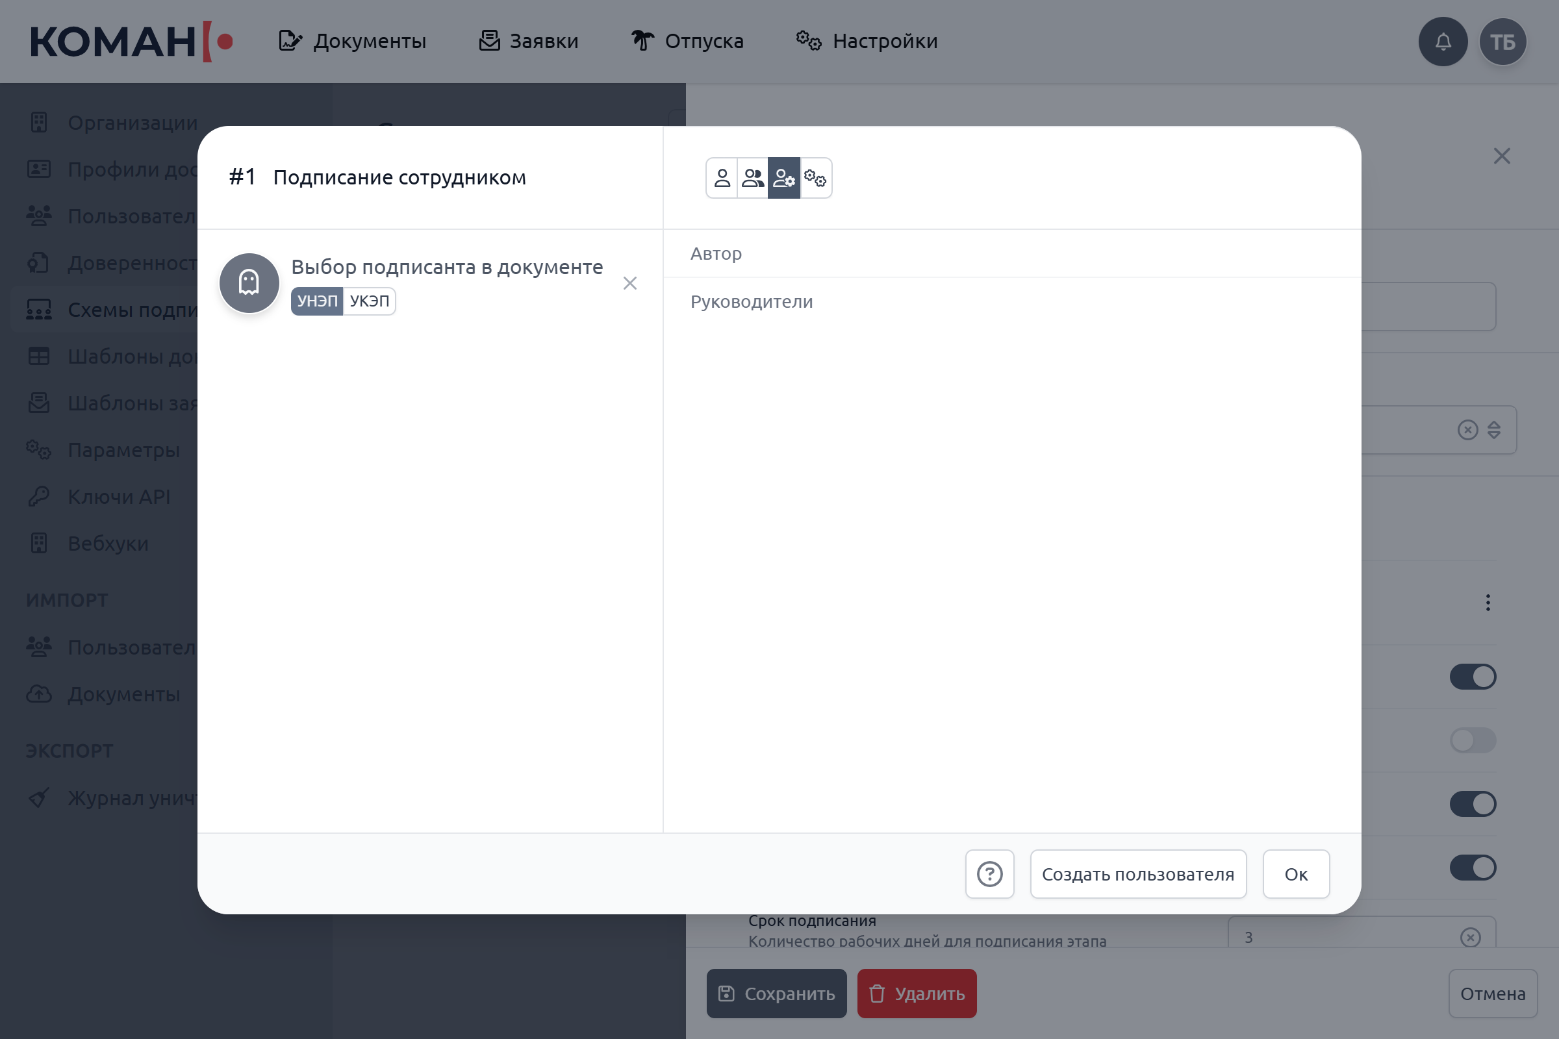Image resolution: width=1559 pixels, height=1039 pixels.
Task: Choose the Автор role option
Action: 1012,254
